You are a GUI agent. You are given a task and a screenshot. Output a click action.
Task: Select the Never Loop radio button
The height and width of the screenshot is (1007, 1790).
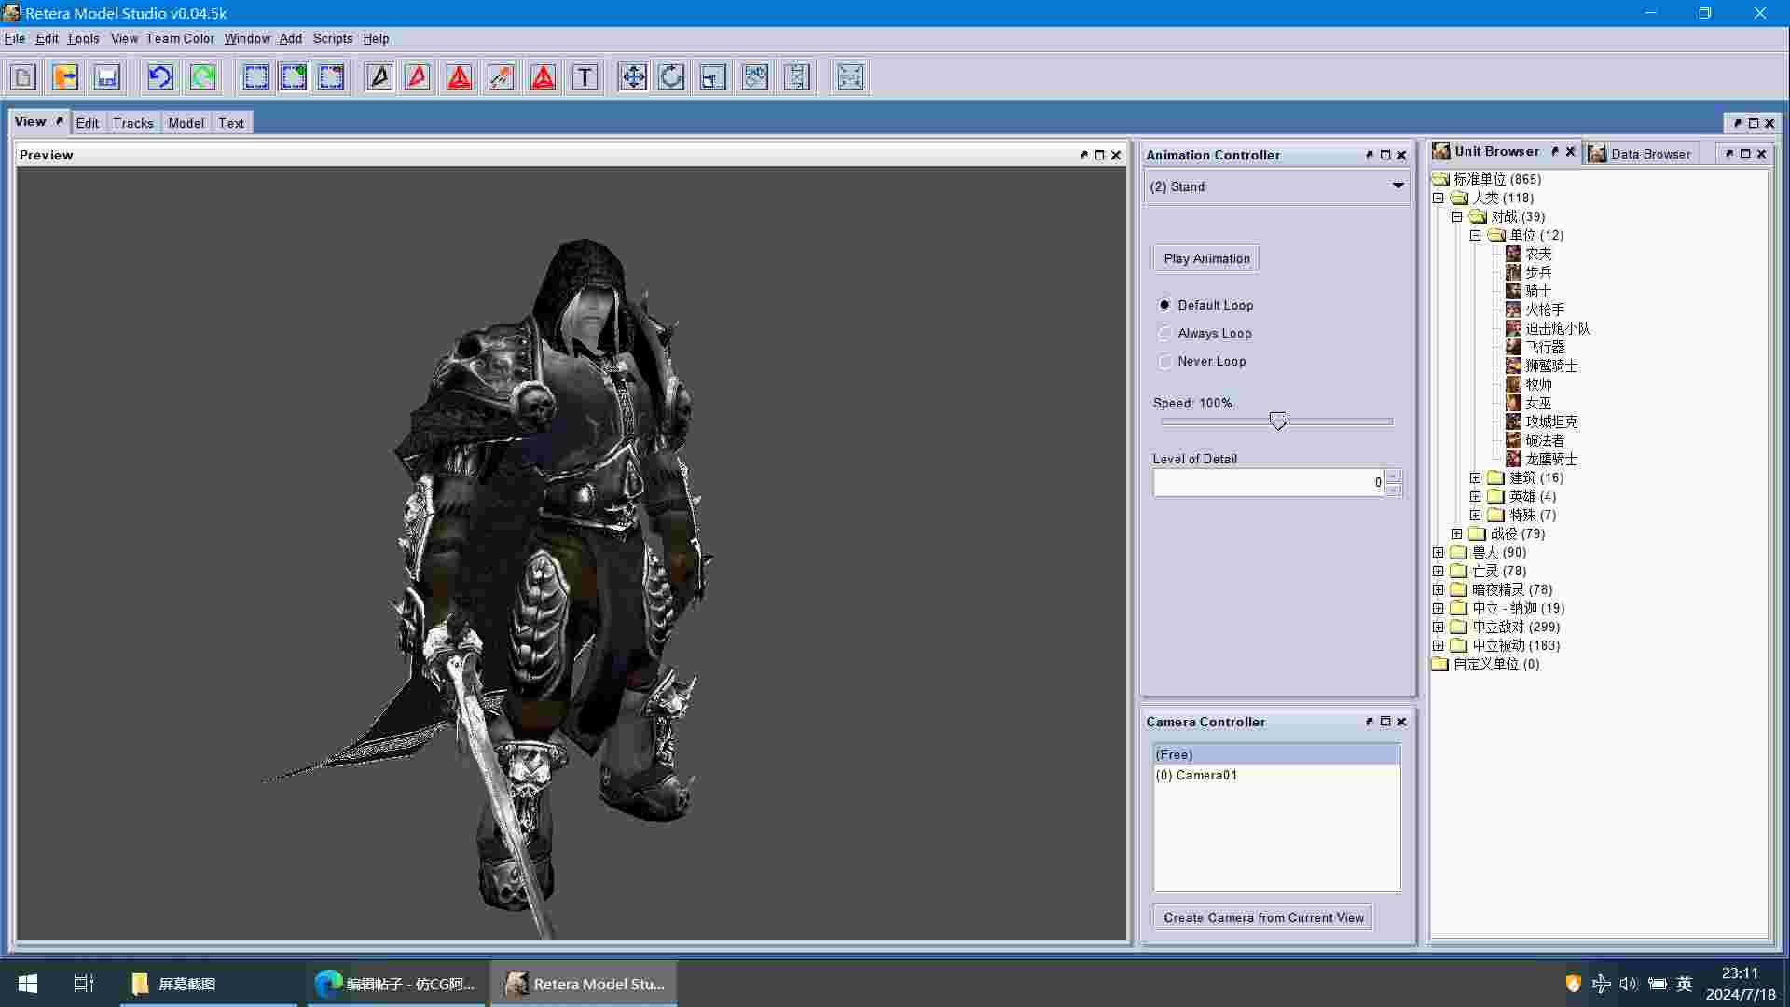point(1164,361)
